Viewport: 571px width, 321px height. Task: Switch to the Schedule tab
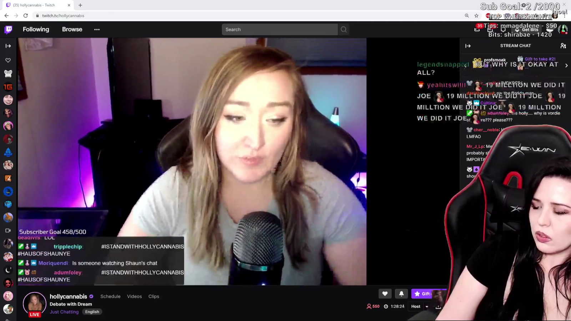tap(110, 296)
